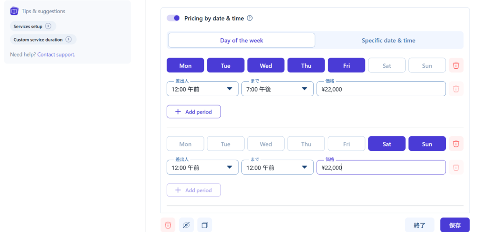This screenshot has height=232, width=478.
Task: Select the Day of the week tab
Action: (x=241, y=40)
